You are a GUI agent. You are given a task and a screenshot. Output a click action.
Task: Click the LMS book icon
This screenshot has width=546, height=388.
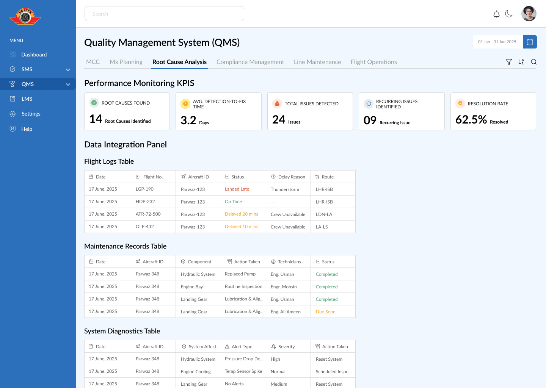click(x=13, y=99)
